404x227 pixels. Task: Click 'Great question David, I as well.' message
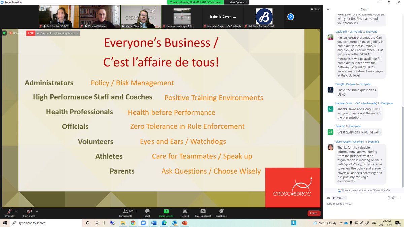pos(359,132)
